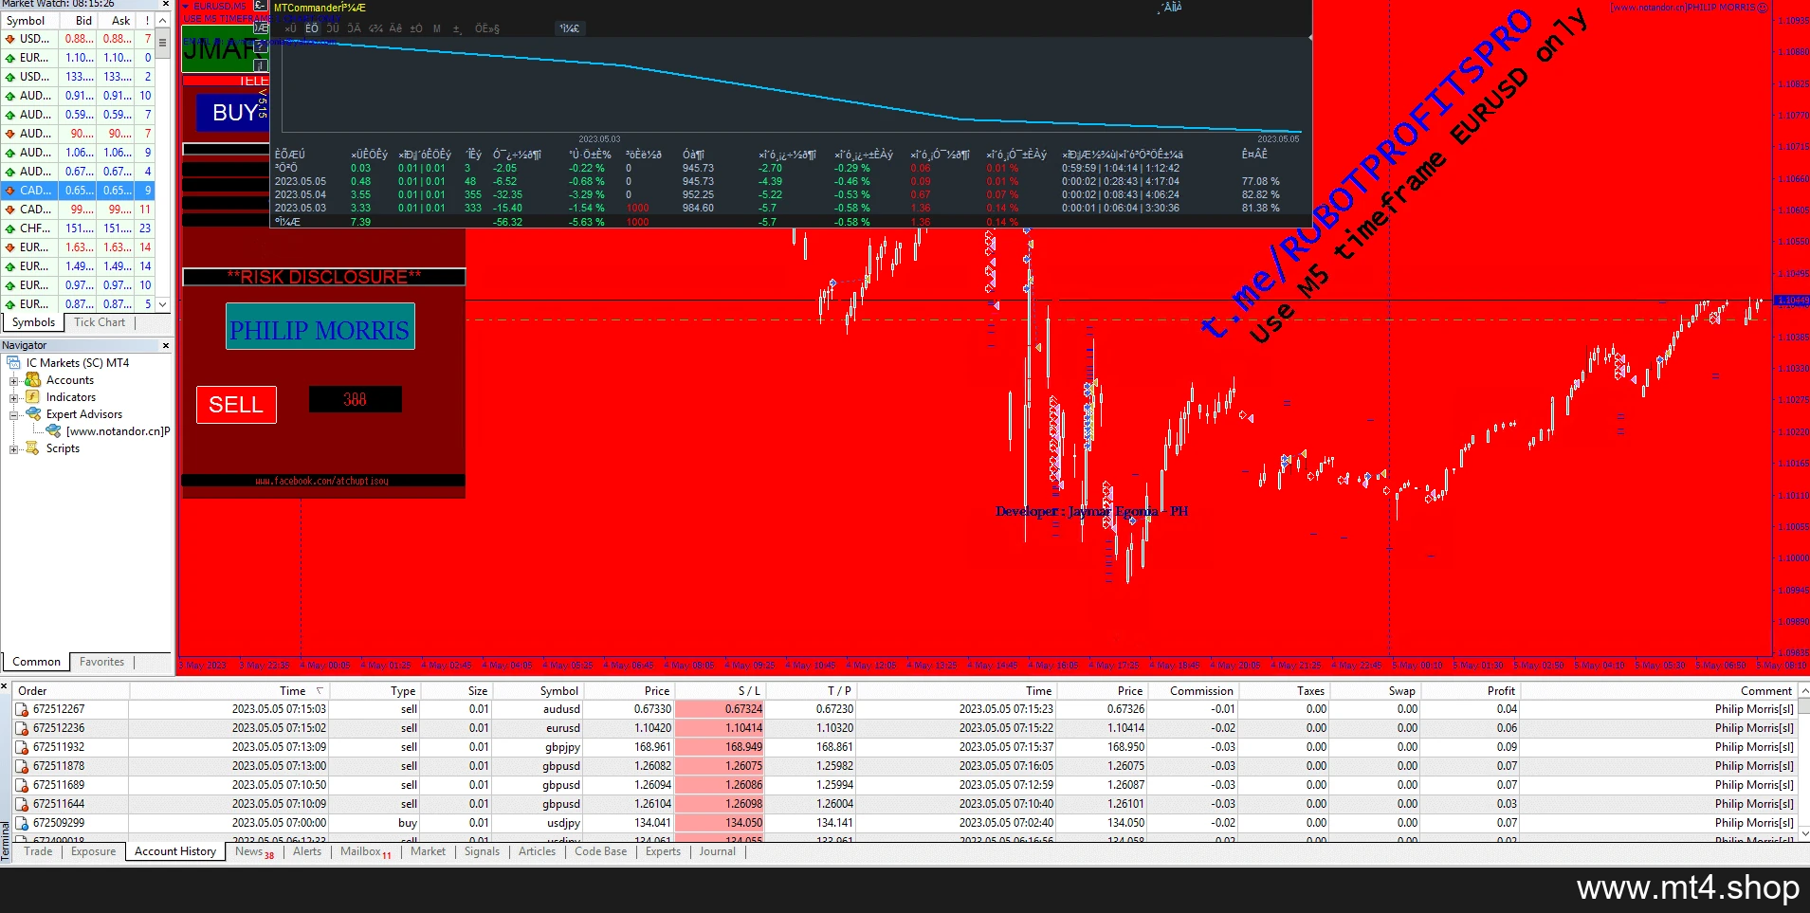The image size is (1810, 913).
Task: Click the Indicators icon in Navigator
Action: [32, 397]
